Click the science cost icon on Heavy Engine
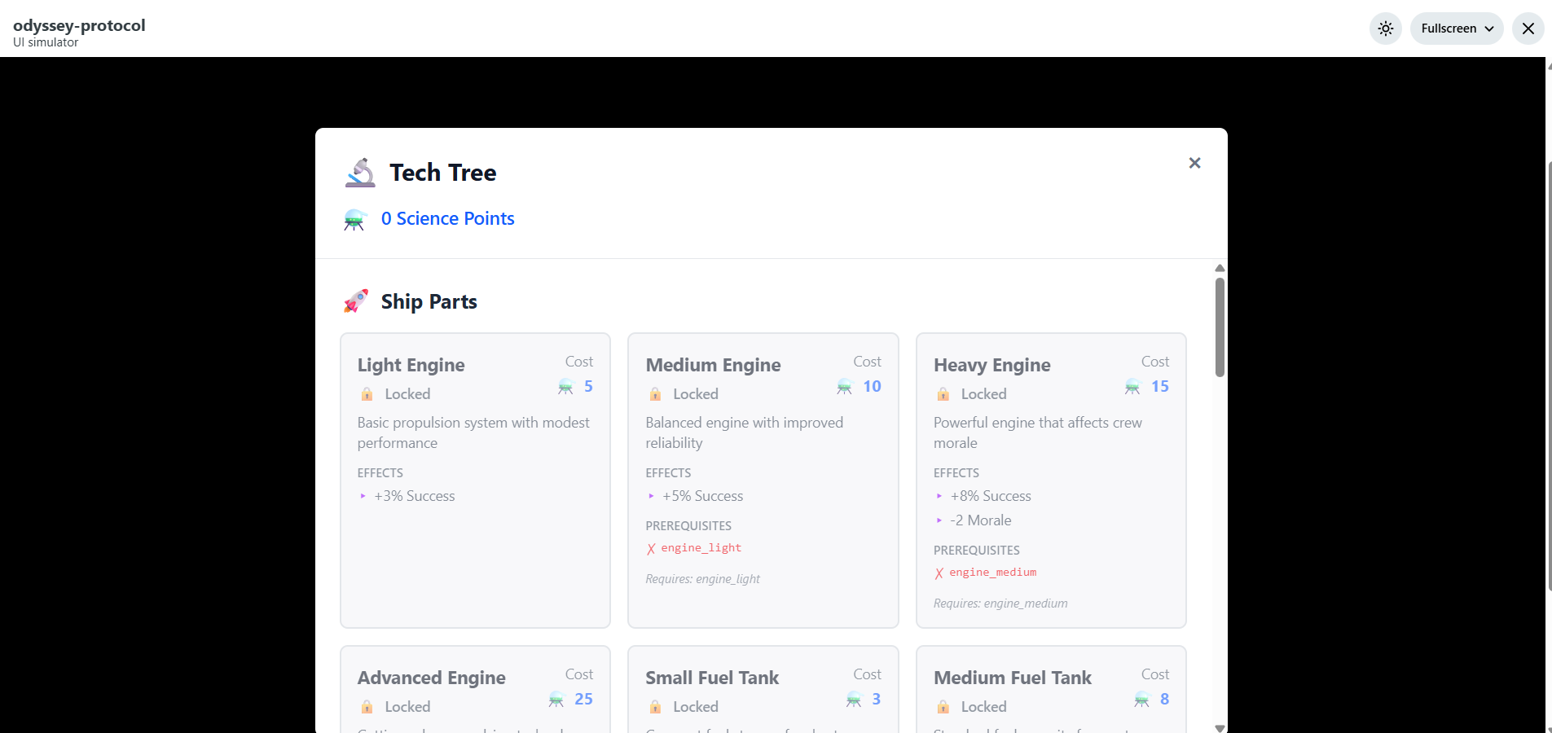 [1132, 386]
